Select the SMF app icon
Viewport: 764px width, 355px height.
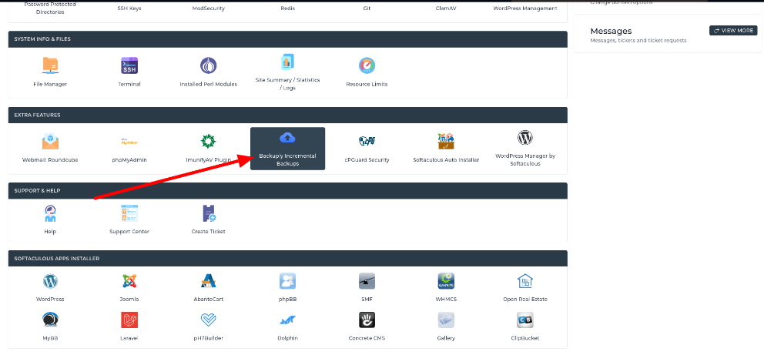pyautogui.click(x=367, y=281)
